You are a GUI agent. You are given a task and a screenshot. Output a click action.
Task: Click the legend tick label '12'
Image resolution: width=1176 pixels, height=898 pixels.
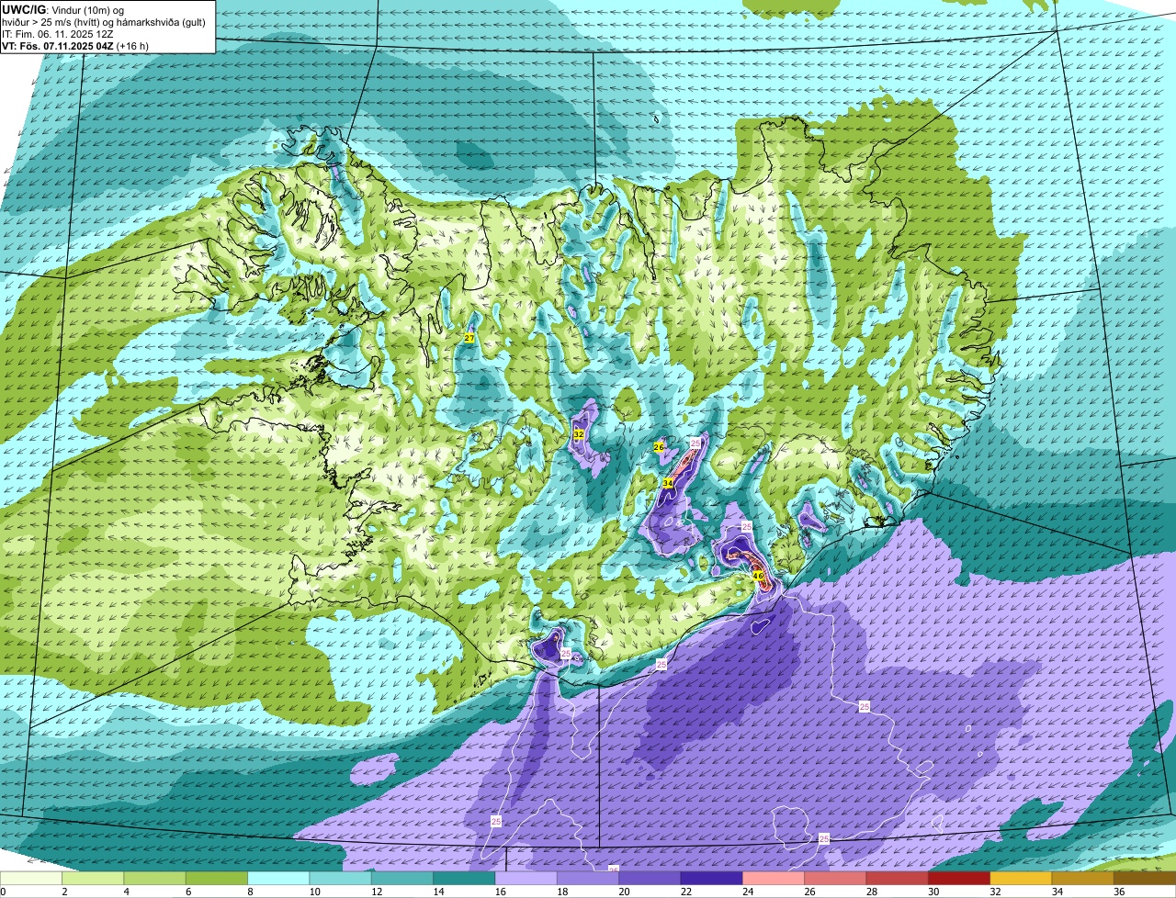click(377, 892)
